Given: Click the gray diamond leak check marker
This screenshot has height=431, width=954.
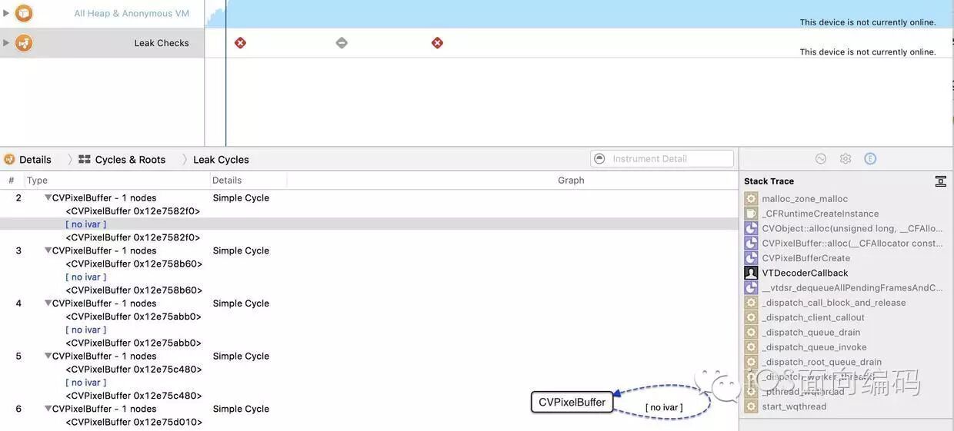Looking at the screenshot, I should point(342,43).
